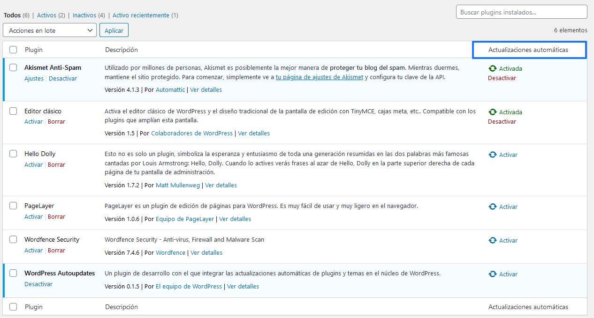Click the auto-update icon in PageLayer row
Image resolution: width=594 pixels, height=318 pixels.
492,207
